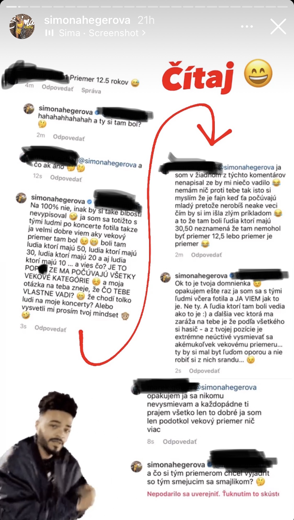Tap the story progress bar at the top
Viewport: 294px width, 520px height.
tap(147, 7)
